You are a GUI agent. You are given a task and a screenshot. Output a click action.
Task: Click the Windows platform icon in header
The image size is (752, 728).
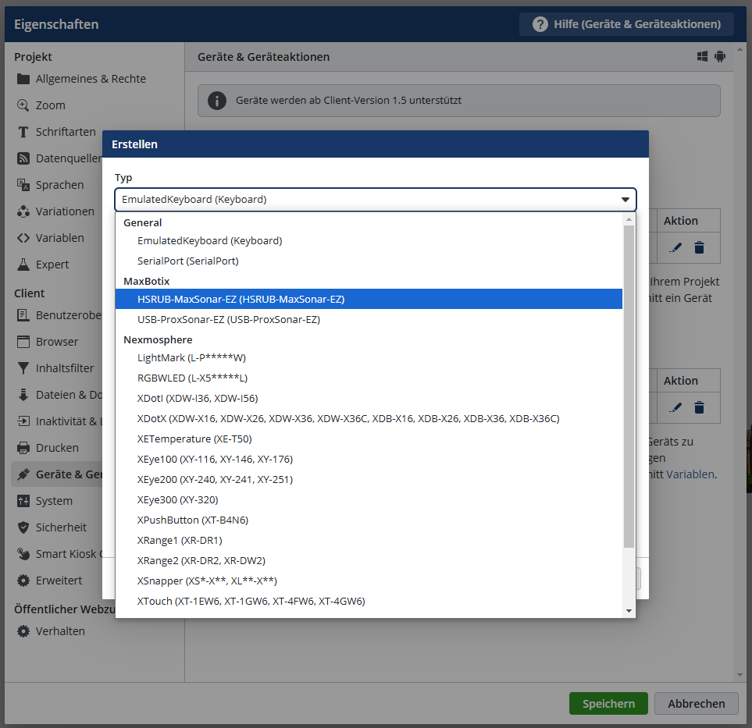[x=702, y=57]
